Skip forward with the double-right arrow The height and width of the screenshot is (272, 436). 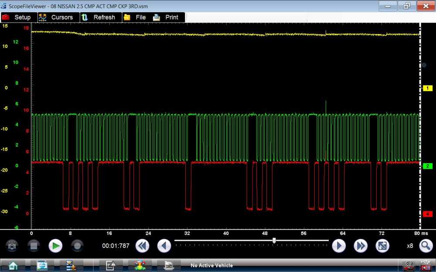pos(361,246)
